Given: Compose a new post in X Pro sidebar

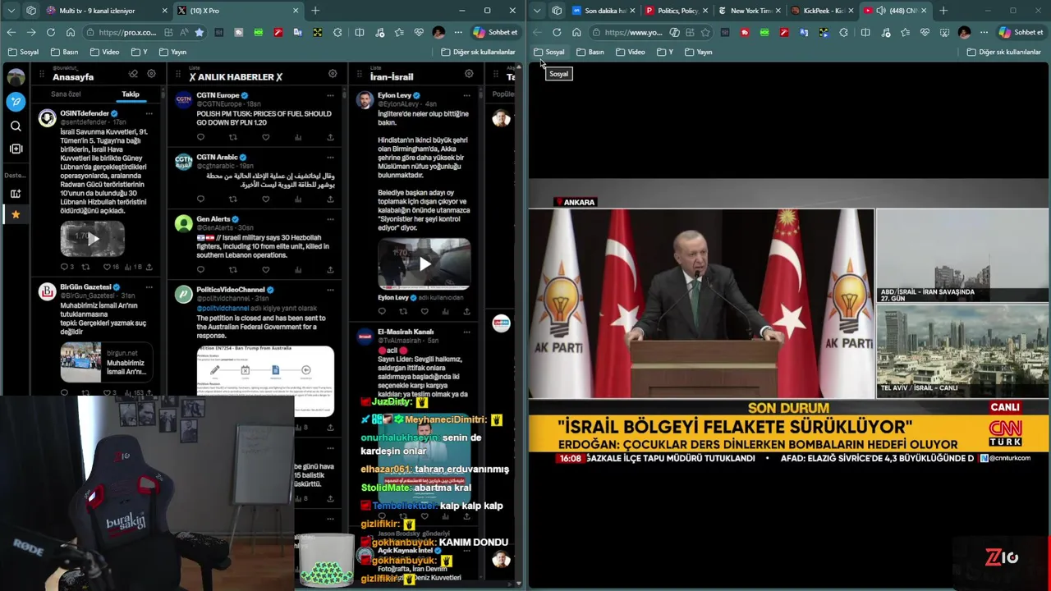Looking at the screenshot, I should point(16,102).
